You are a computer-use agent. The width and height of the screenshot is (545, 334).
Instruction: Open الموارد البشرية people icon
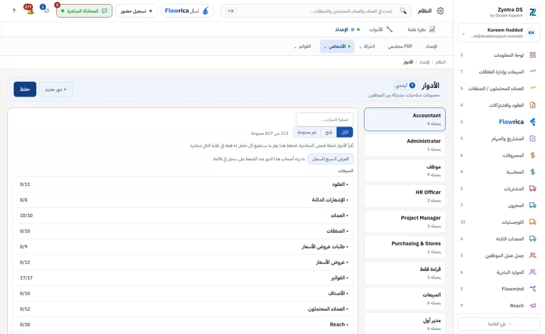pyautogui.click(x=533, y=272)
